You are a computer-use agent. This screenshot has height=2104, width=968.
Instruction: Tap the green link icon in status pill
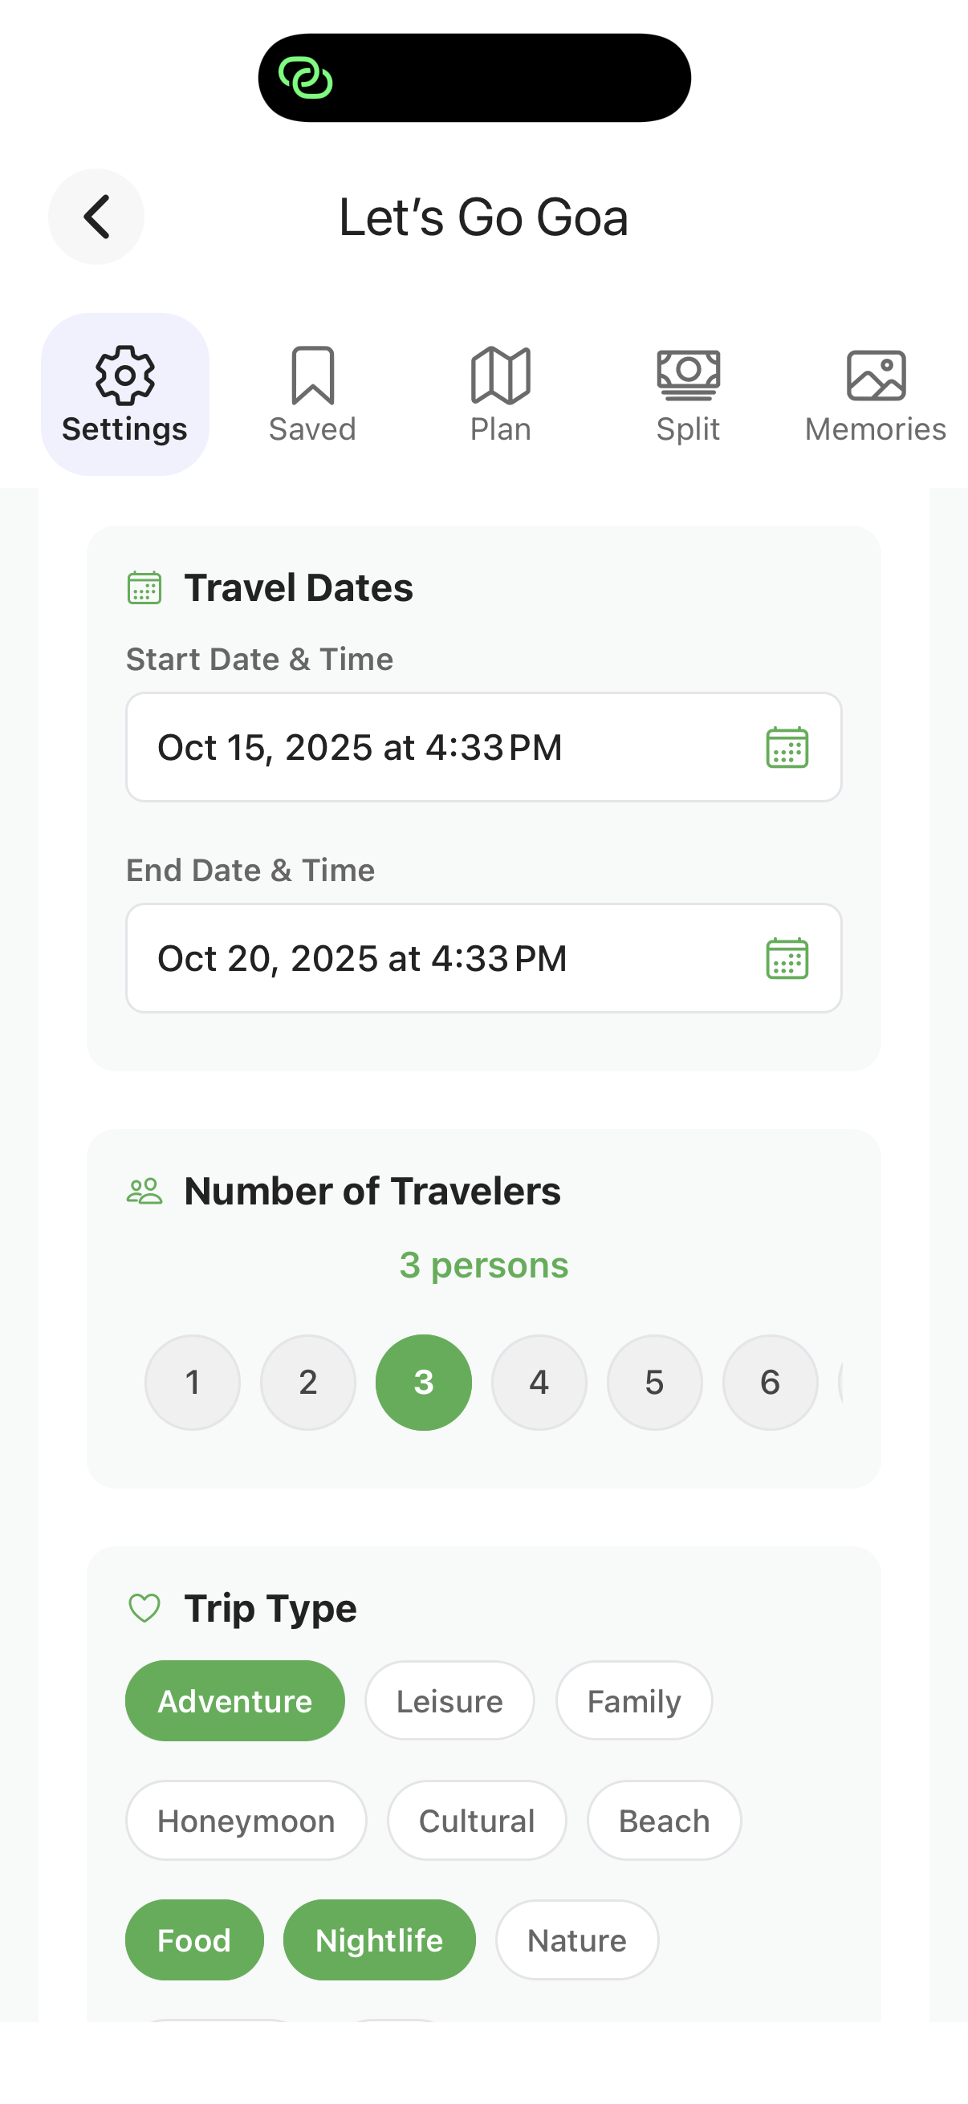coord(306,79)
